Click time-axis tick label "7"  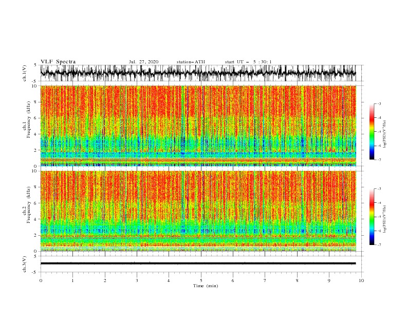point(265,281)
